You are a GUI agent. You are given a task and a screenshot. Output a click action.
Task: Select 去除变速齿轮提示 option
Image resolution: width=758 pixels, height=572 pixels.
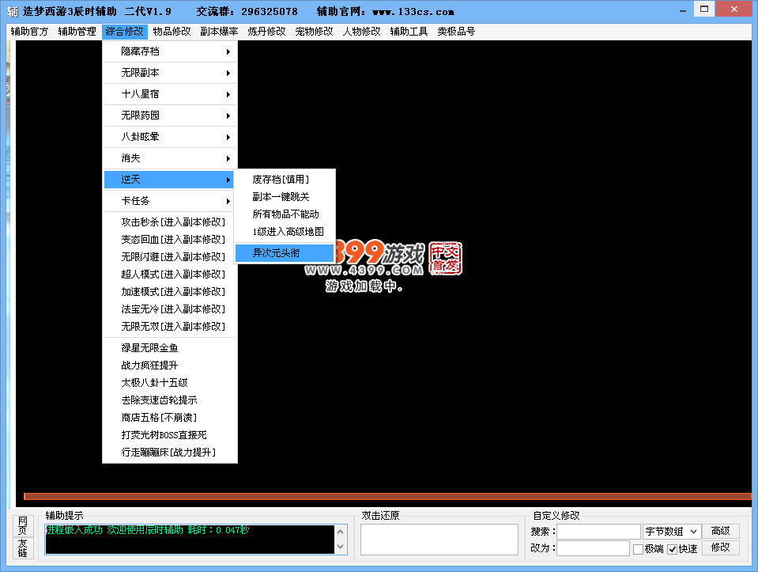[x=170, y=400]
